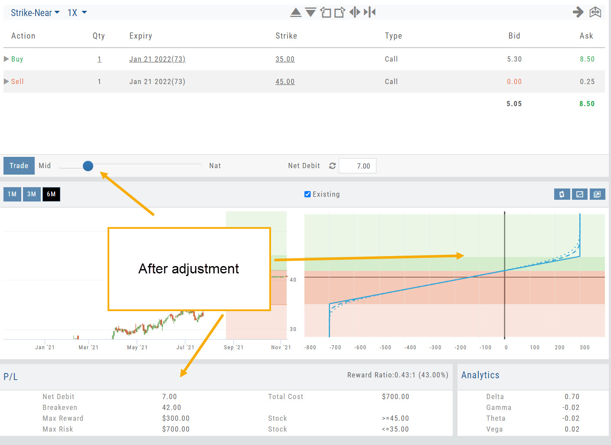Click the Mid-Nat price slider handle
Image resolution: width=611 pixels, height=445 pixels.
click(x=88, y=166)
